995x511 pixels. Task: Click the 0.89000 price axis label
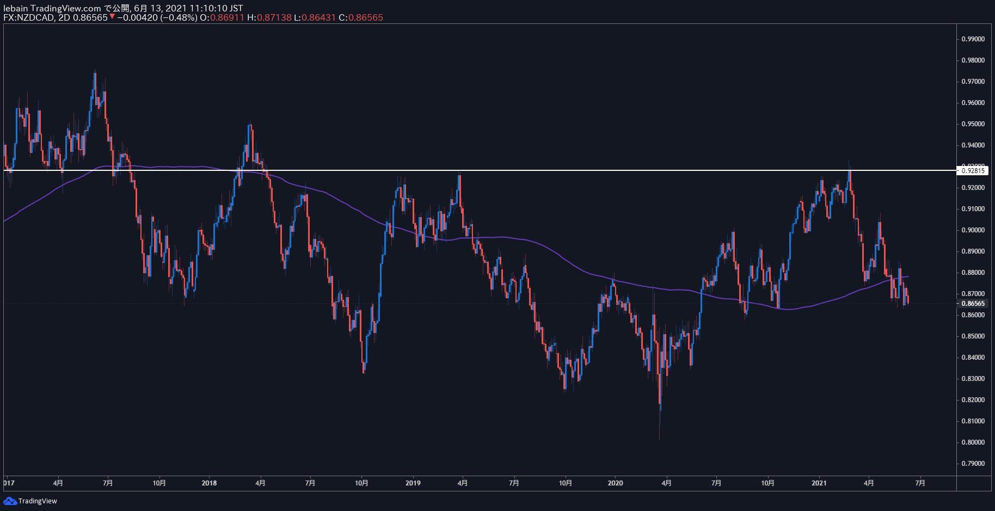pyautogui.click(x=973, y=251)
